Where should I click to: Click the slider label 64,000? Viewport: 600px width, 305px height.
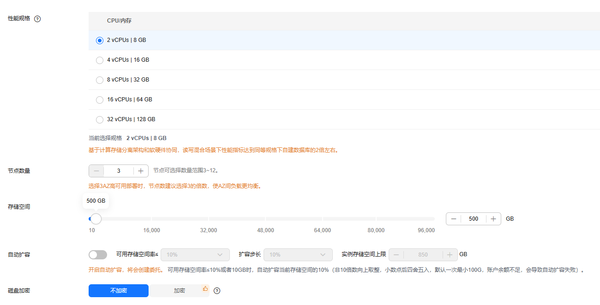tap(323, 230)
